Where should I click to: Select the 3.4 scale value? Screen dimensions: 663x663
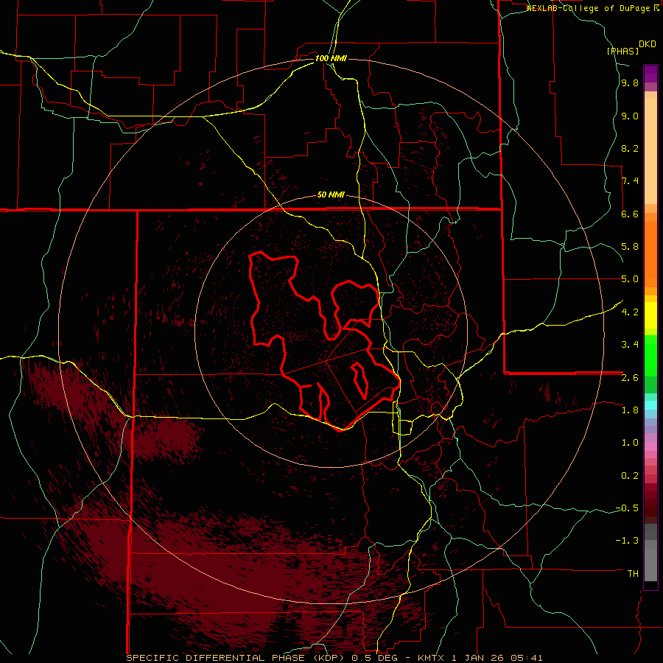630,345
